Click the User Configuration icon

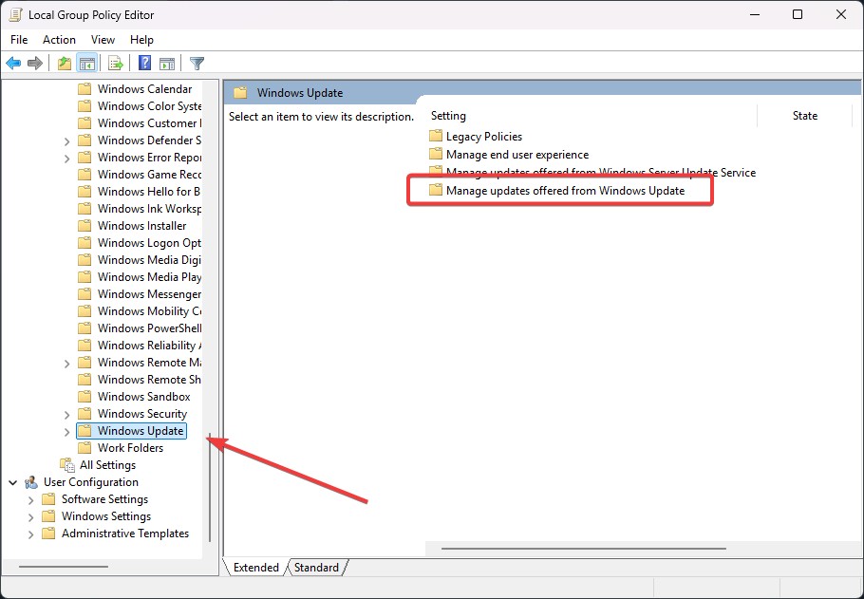(x=31, y=482)
